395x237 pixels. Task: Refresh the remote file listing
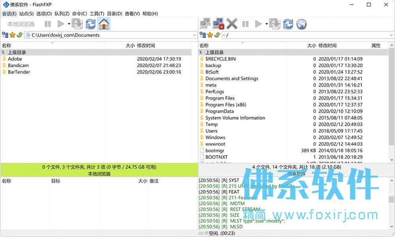[x=288, y=24]
